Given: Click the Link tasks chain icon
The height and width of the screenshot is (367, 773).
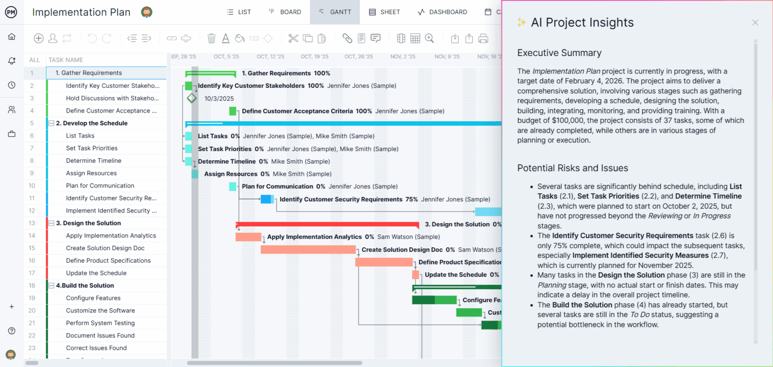Looking at the screenshot, I should (172, 39).
